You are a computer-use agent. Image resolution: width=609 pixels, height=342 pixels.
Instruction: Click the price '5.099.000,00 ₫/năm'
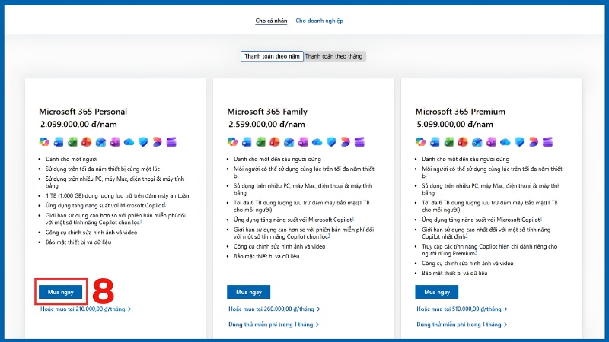(454, 125)
